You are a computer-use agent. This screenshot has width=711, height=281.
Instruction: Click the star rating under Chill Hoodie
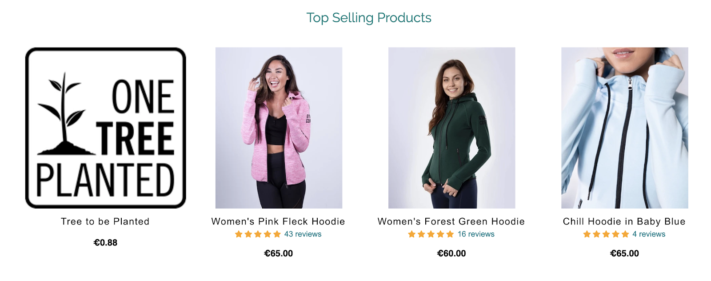tap(606, 234)
